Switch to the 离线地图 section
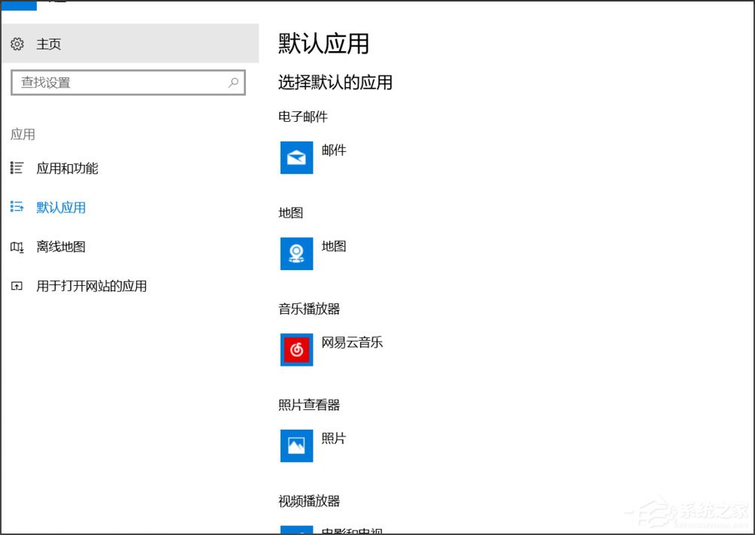Image resolution: width=755 pixels, height=535 pixels. (61, 247)
